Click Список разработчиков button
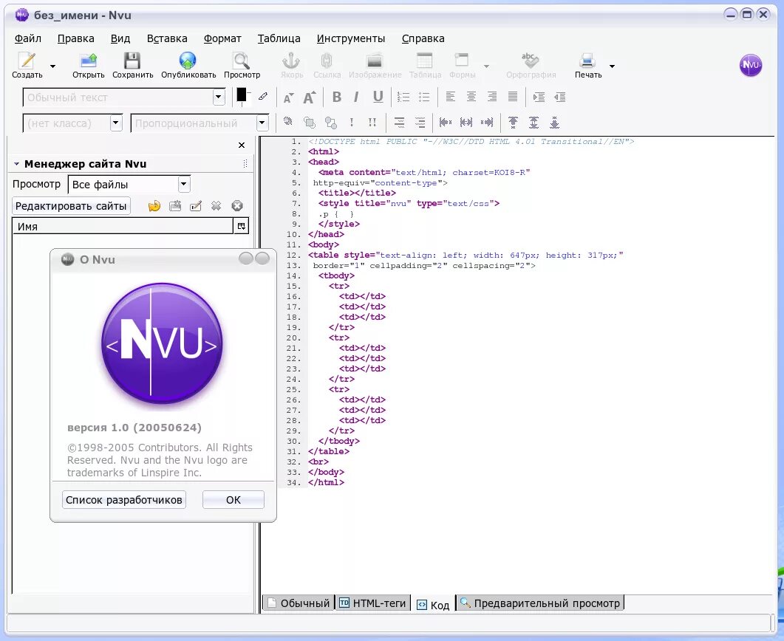The image size is (784, 641). pyautogui.click(x=123, y=500)
